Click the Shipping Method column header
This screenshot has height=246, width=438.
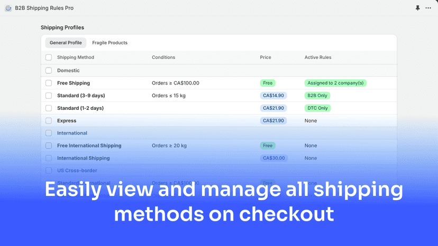(76, 58)
